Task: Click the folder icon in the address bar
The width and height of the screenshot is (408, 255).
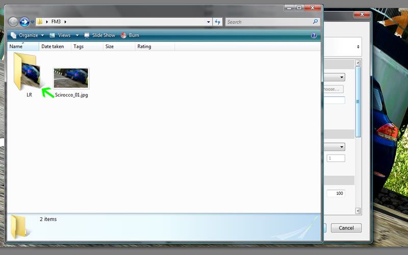Action: pyautogui.click(x=40, y=21)
